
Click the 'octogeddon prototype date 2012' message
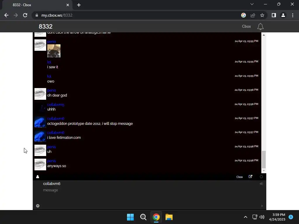coord(90,124)
